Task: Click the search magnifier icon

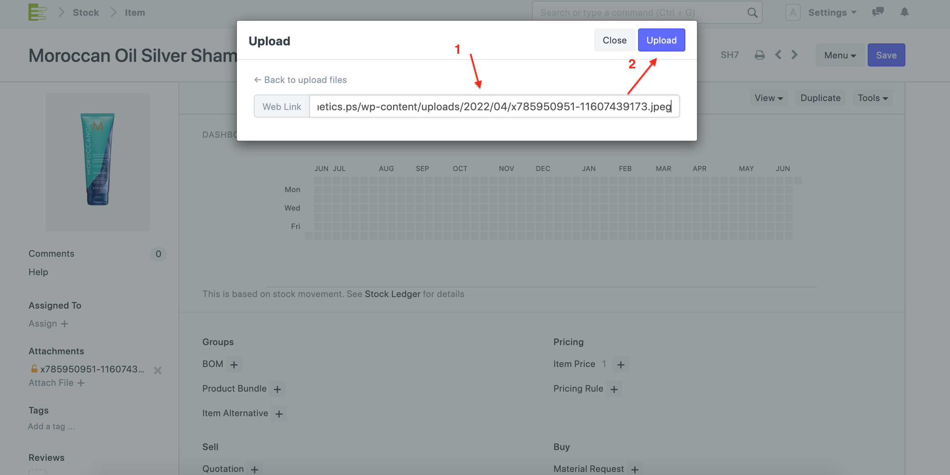Action: [752, 13]
